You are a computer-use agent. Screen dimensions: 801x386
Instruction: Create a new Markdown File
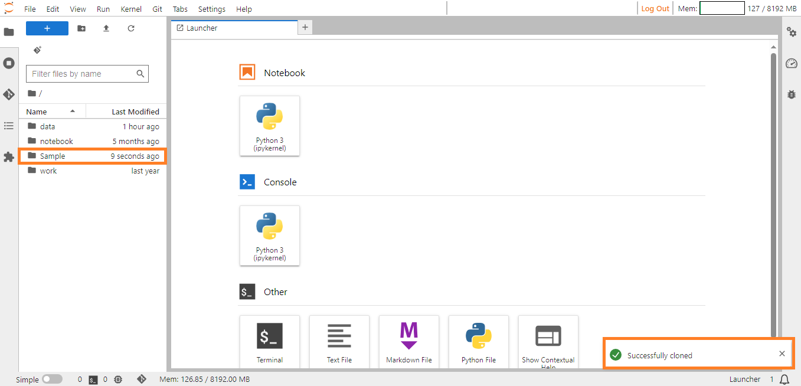[409, 342]
